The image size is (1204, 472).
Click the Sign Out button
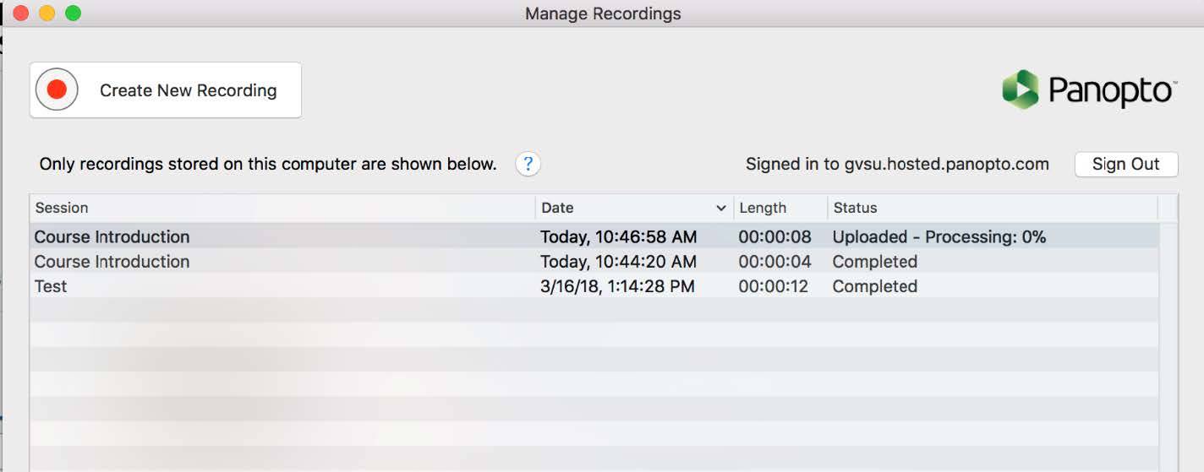1125,164
